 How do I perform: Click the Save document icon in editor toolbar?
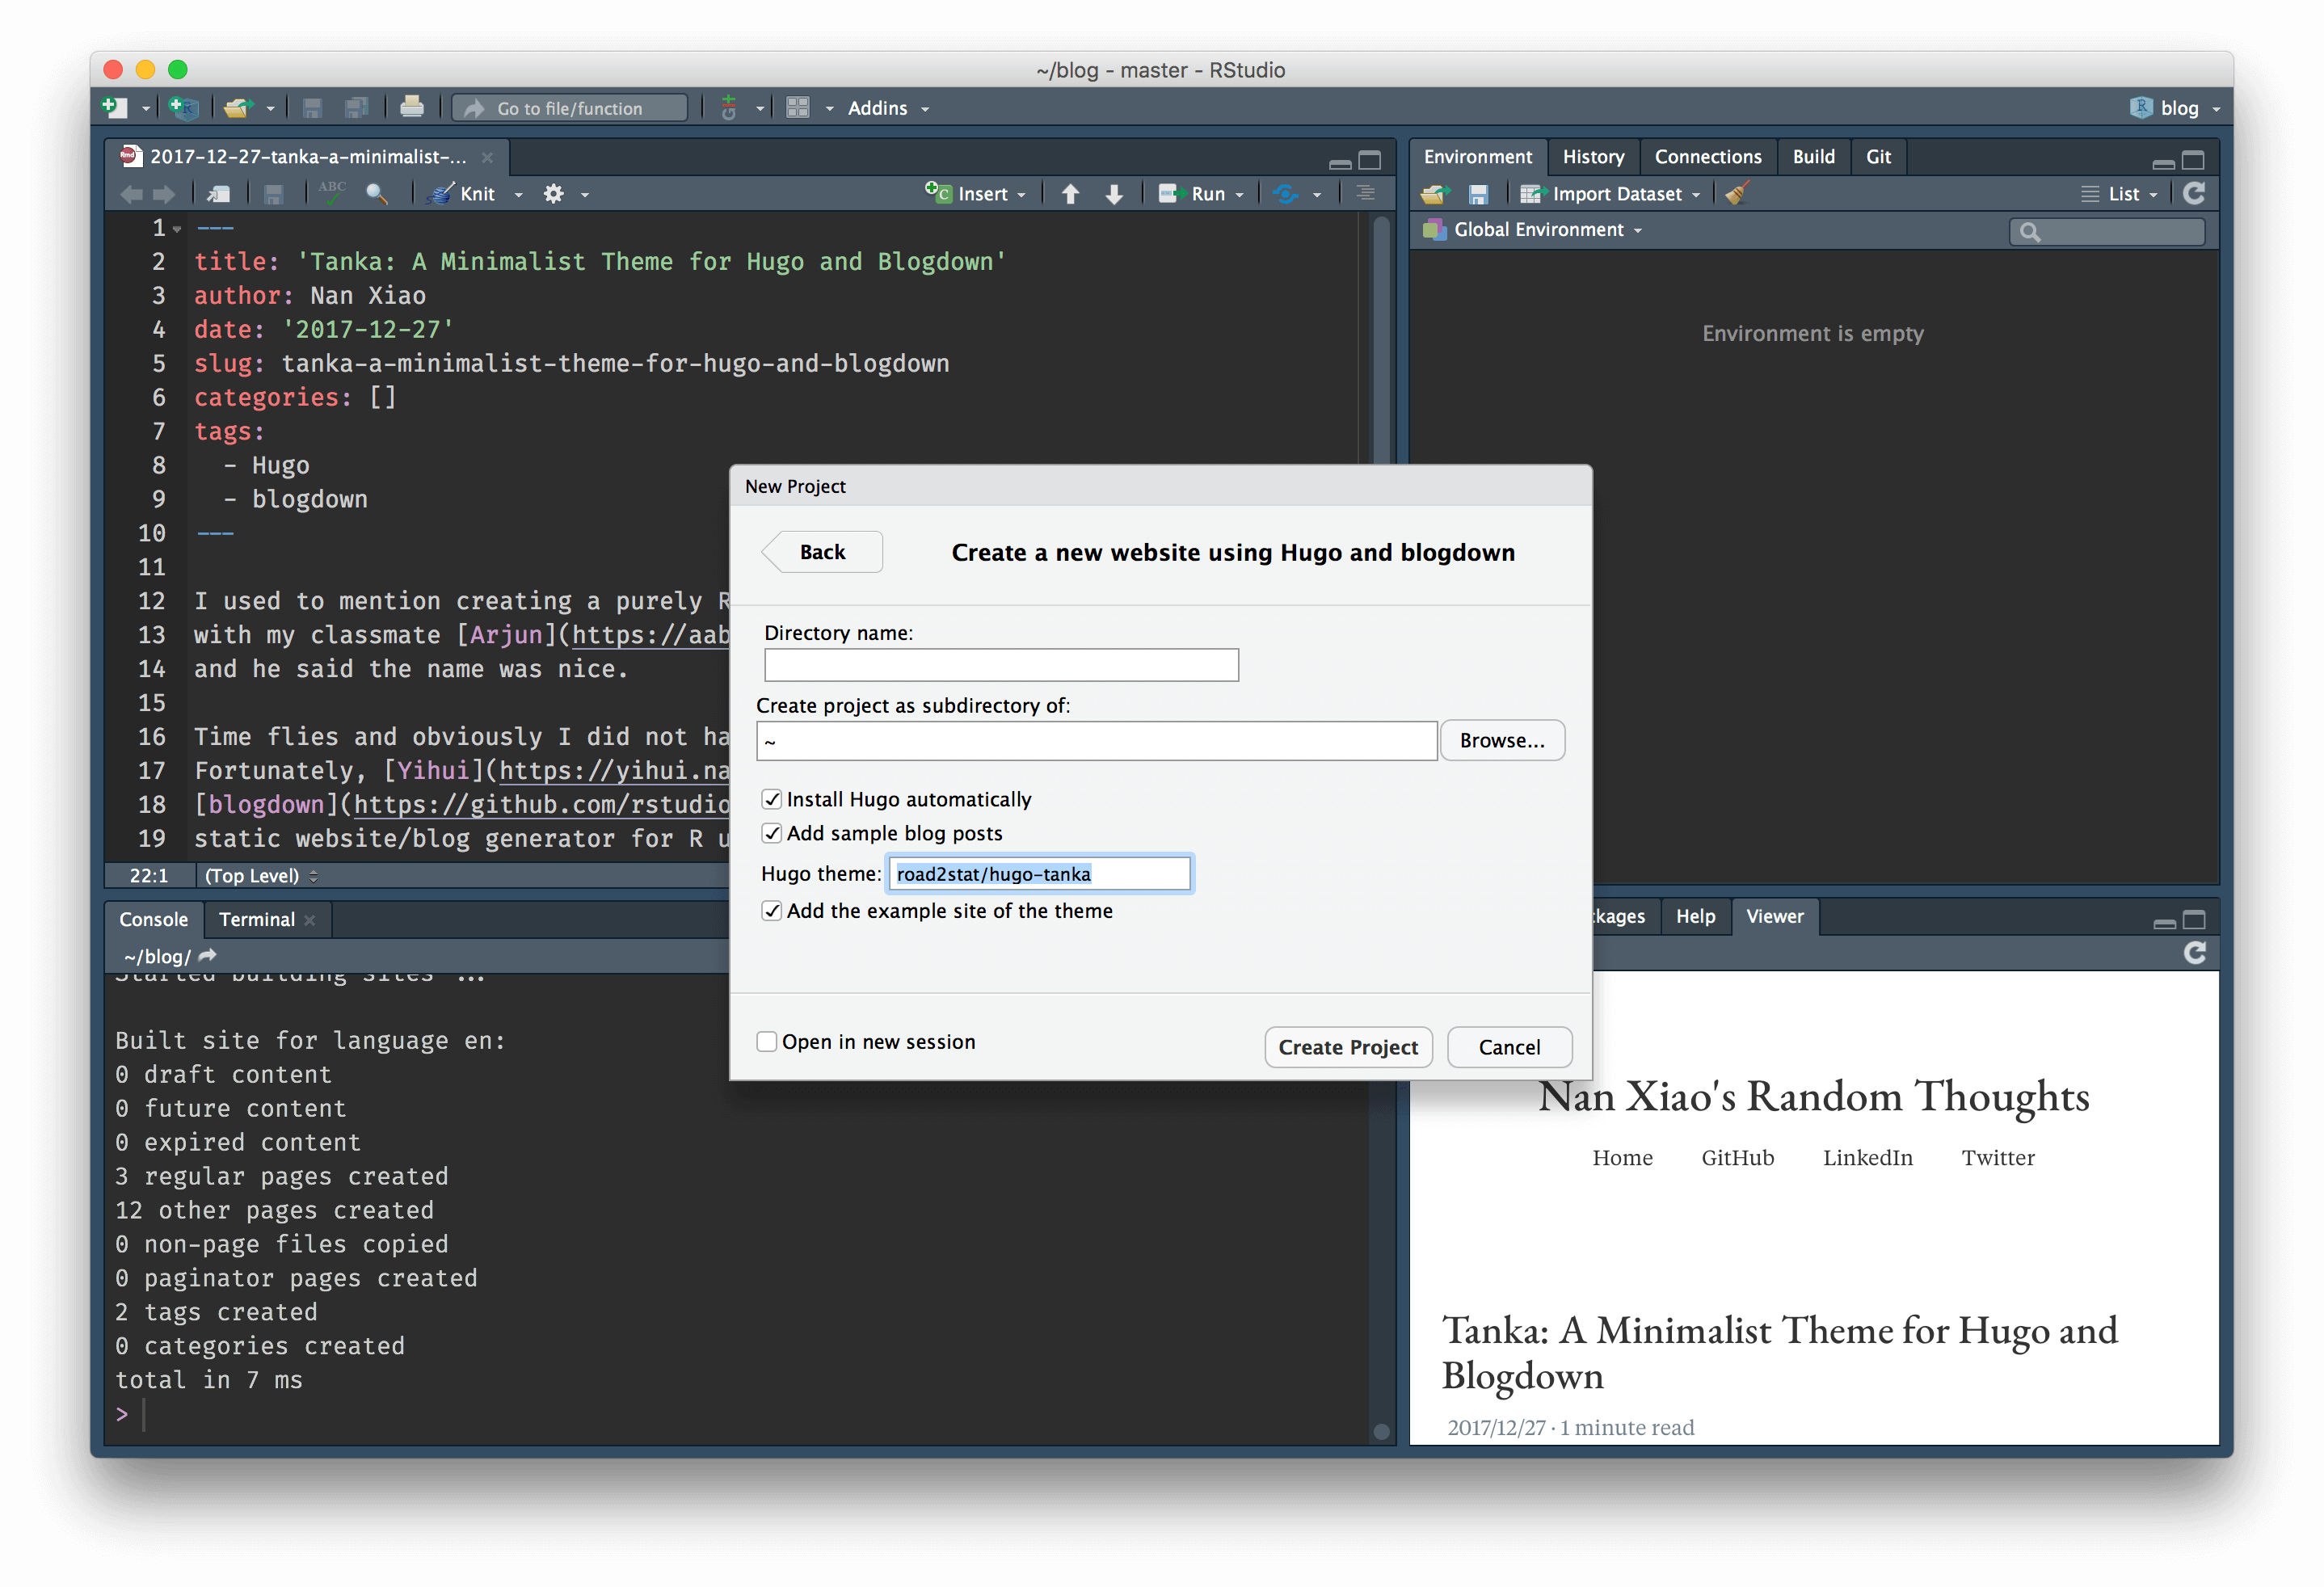[273, 194]
